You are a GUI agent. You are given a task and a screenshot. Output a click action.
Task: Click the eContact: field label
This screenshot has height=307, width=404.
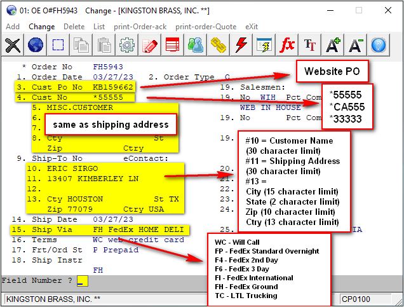coord(146,158)
